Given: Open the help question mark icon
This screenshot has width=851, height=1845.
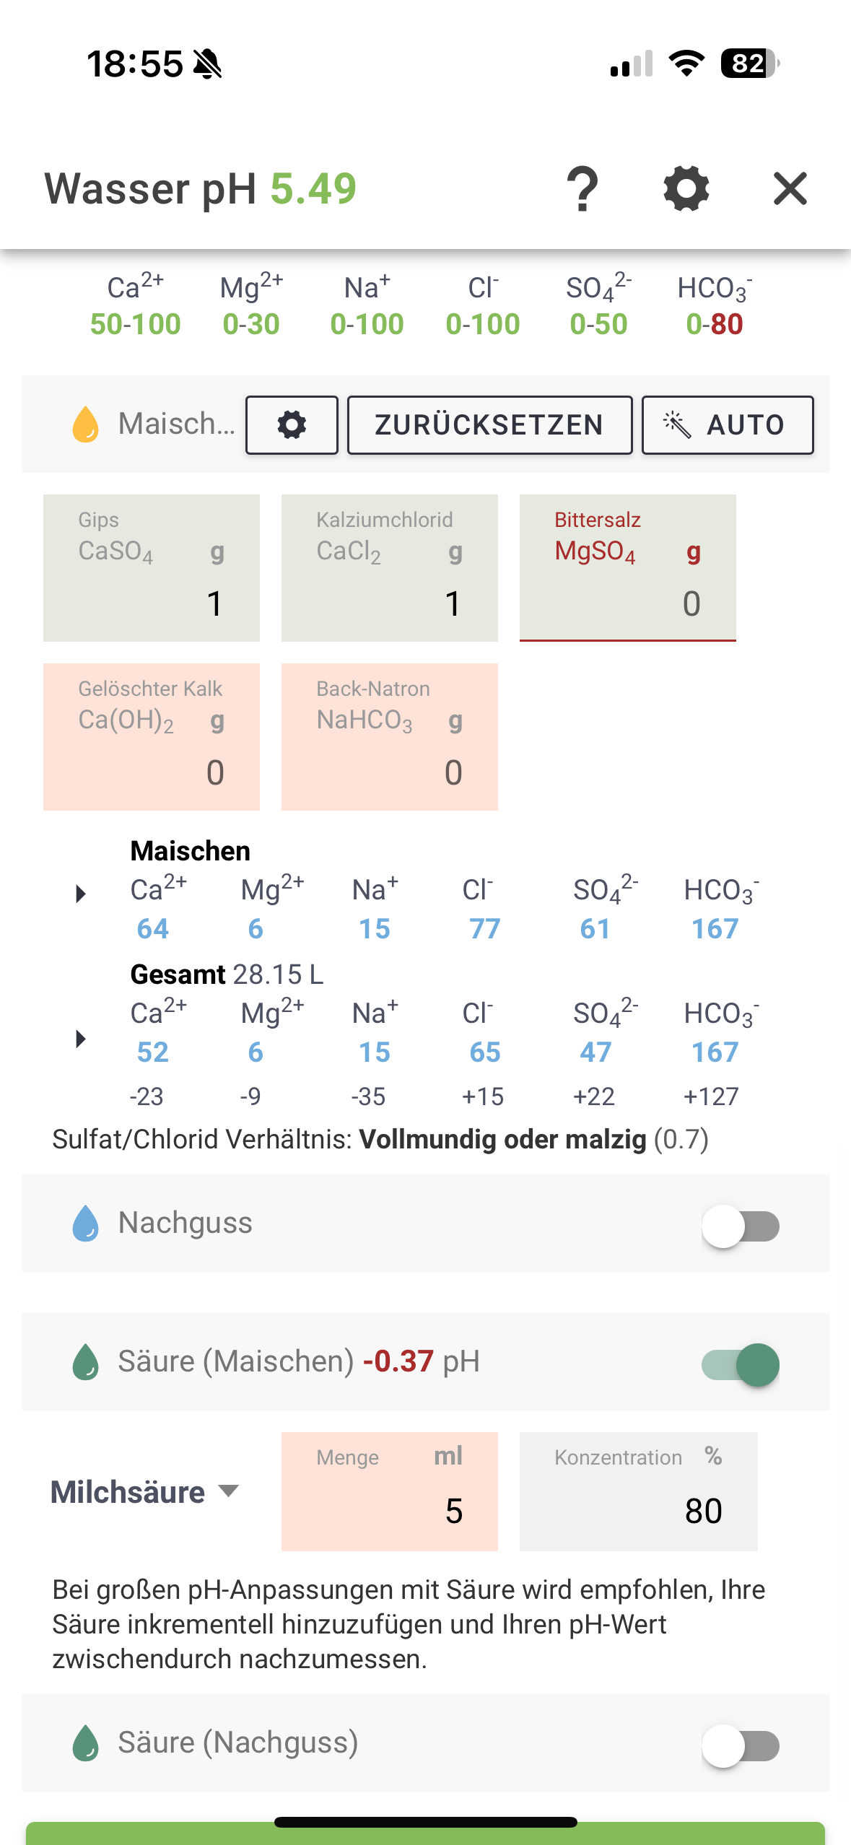Looking at the screenshot, I should click(582, 189).
